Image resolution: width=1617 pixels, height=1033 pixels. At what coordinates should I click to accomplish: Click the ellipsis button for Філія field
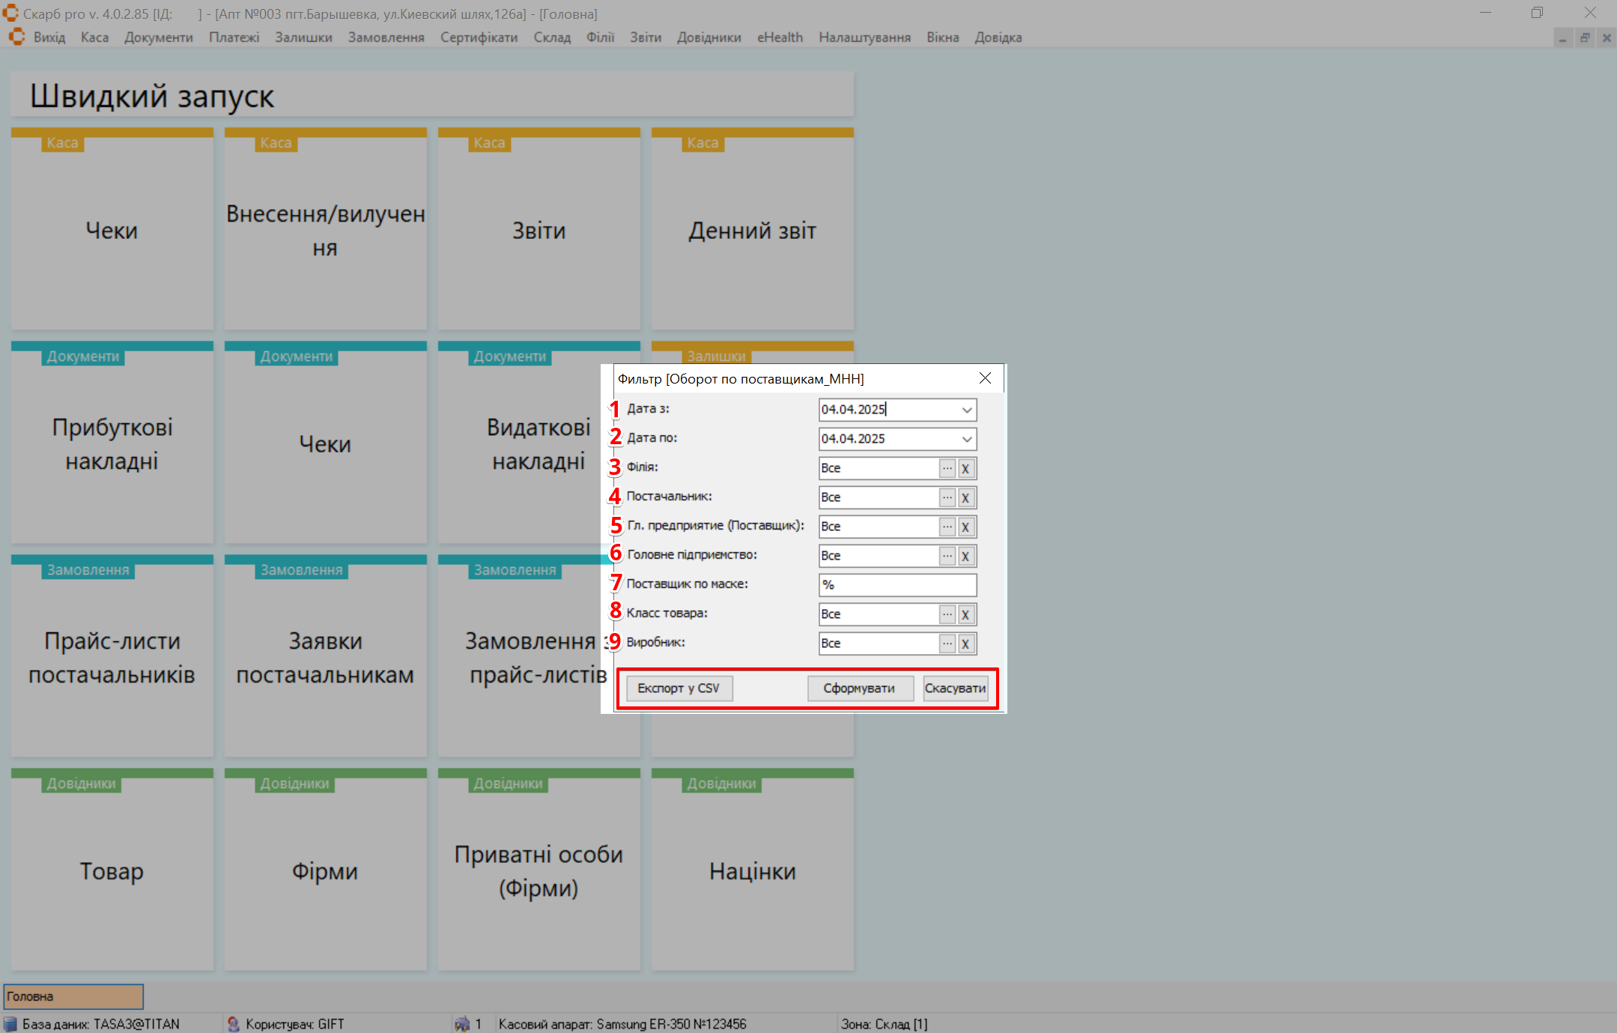tap(947, 468)
